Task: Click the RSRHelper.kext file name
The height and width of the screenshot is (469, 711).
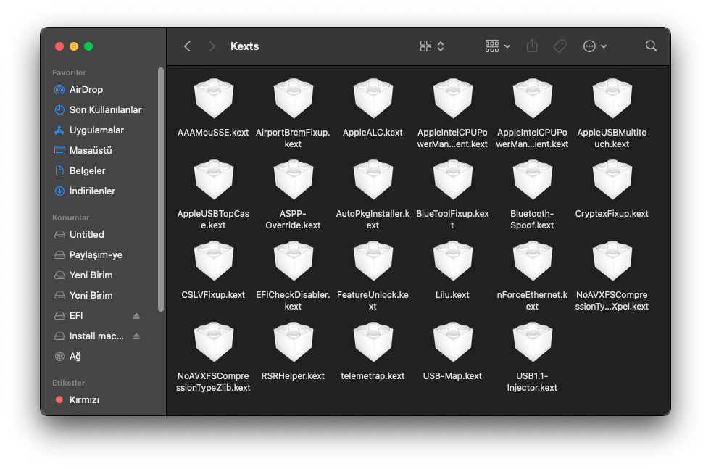Action: pos(293,376)
